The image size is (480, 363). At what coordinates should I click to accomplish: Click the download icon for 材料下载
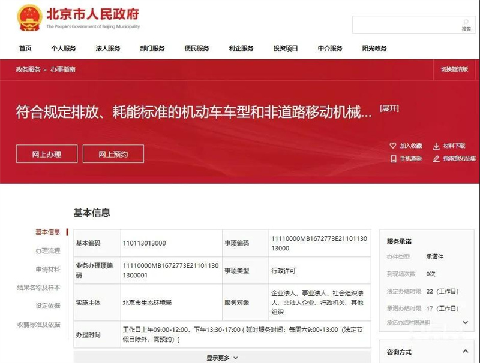click(x=436, y=146)
